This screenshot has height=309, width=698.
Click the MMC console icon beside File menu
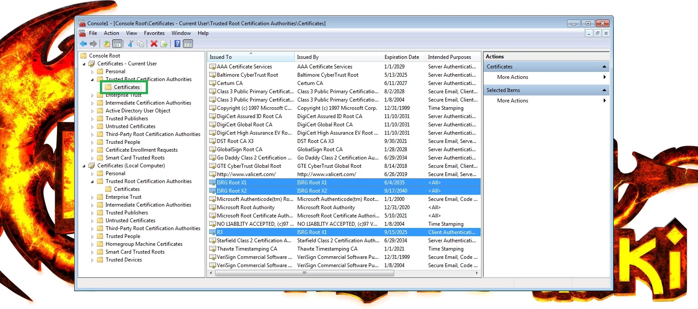(x=82, y=33)
